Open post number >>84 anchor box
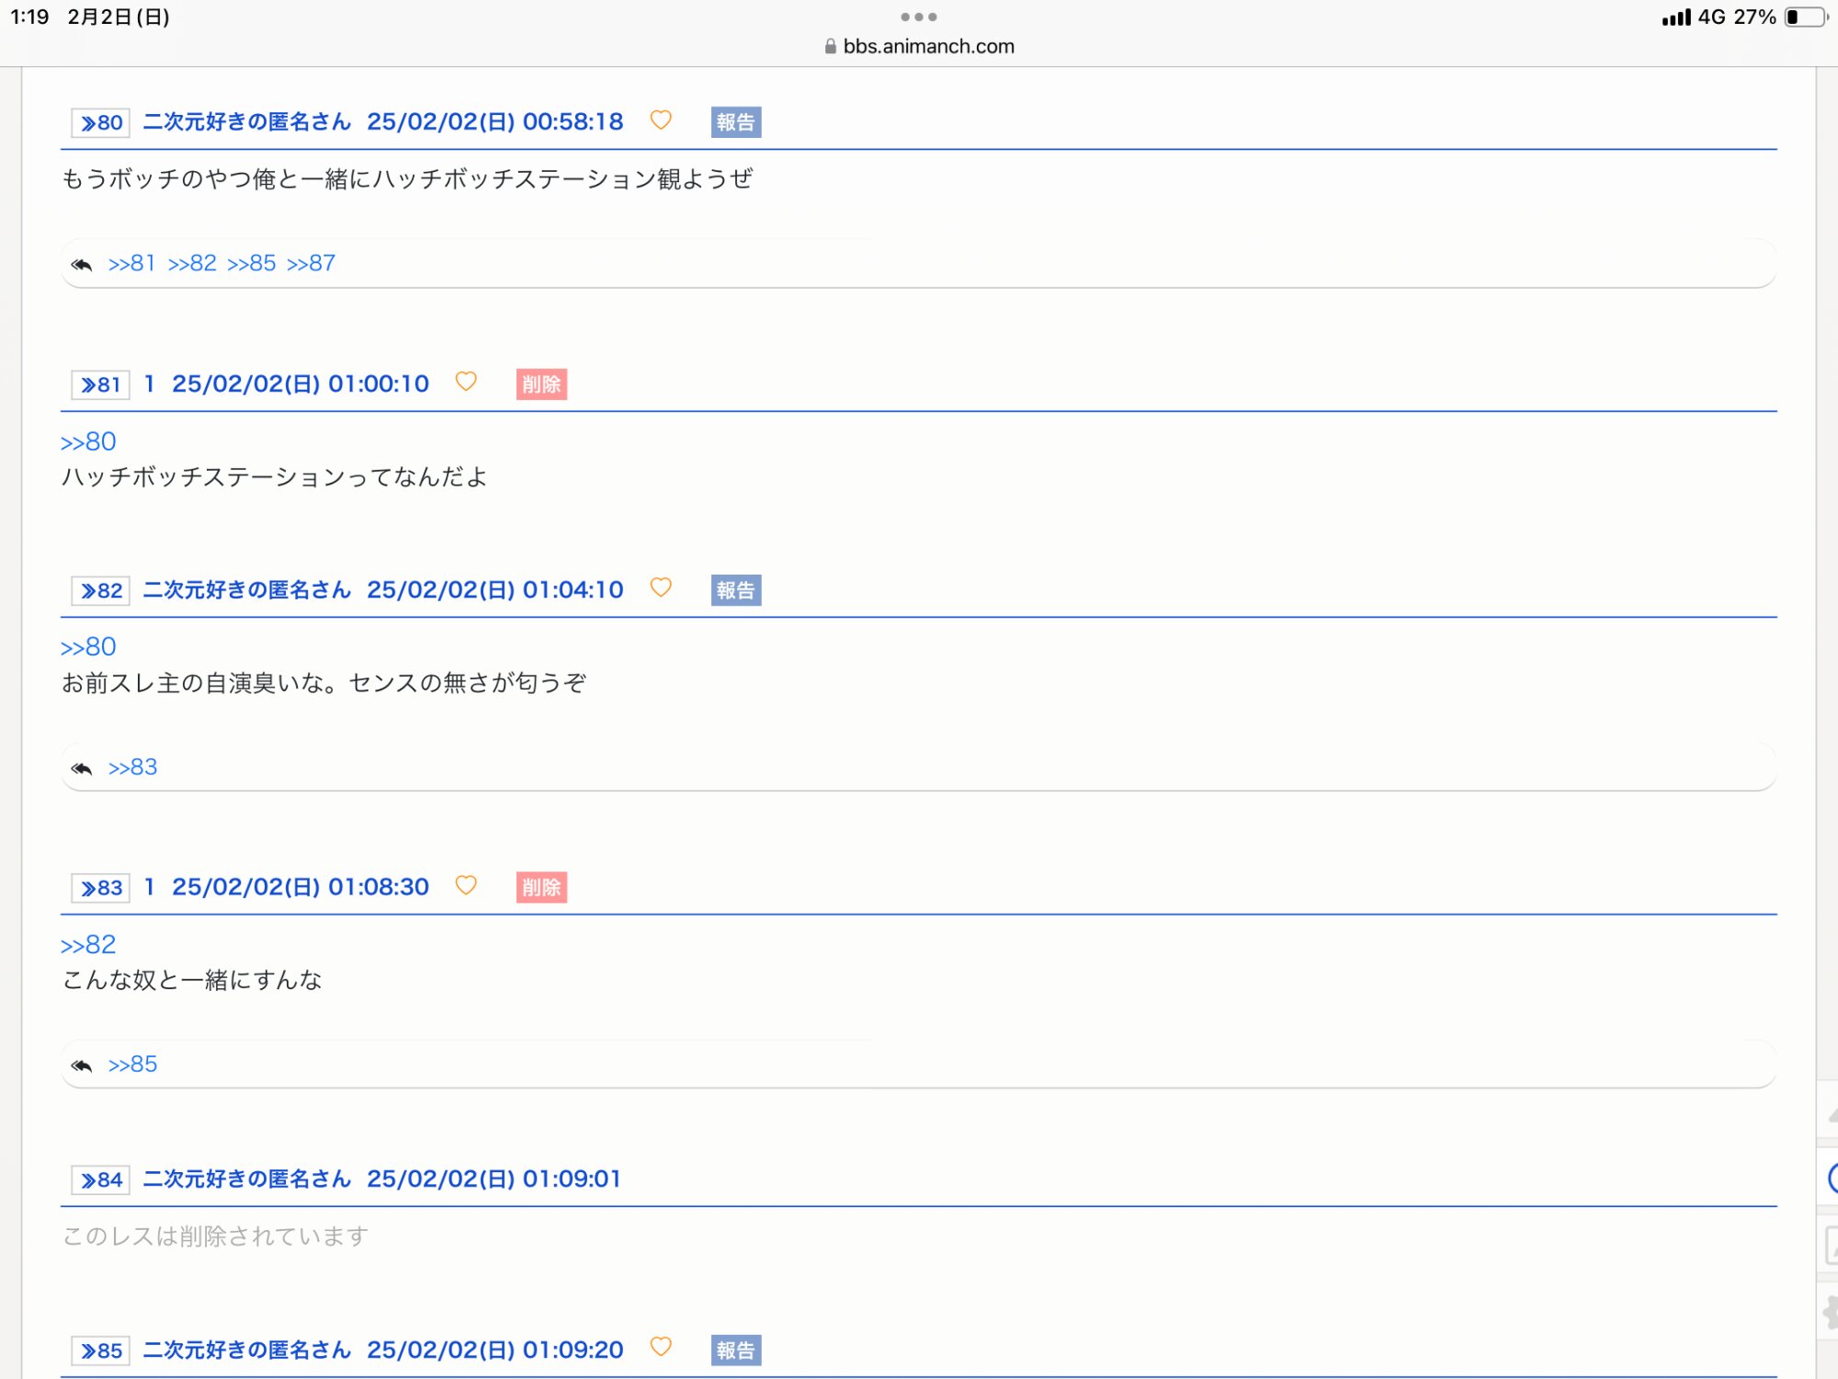1838x1379 pixels. (x=101, y=1180)
